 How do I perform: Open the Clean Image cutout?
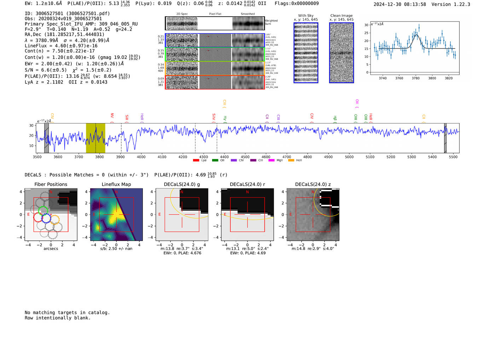(x=342, y=53)
